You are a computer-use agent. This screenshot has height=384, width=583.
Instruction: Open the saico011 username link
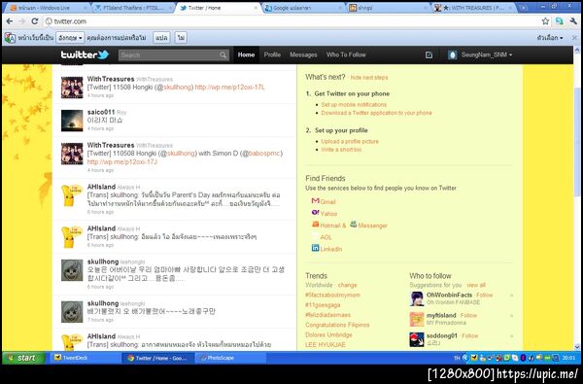coord(101,112)
